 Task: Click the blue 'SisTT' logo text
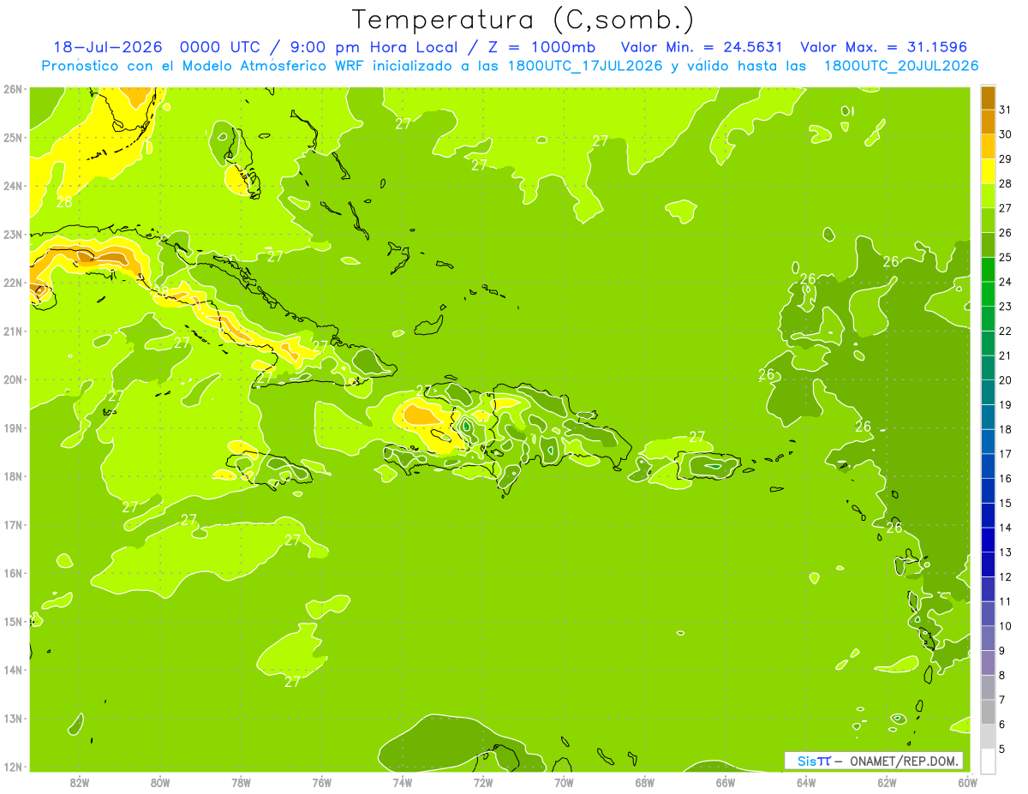click(814, 761)
